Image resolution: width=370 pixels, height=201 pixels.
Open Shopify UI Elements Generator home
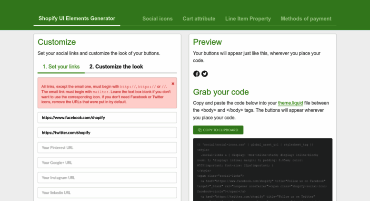pyautogui.click(x=77, y=19)
